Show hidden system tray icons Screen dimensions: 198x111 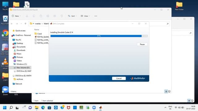[165, 108]
